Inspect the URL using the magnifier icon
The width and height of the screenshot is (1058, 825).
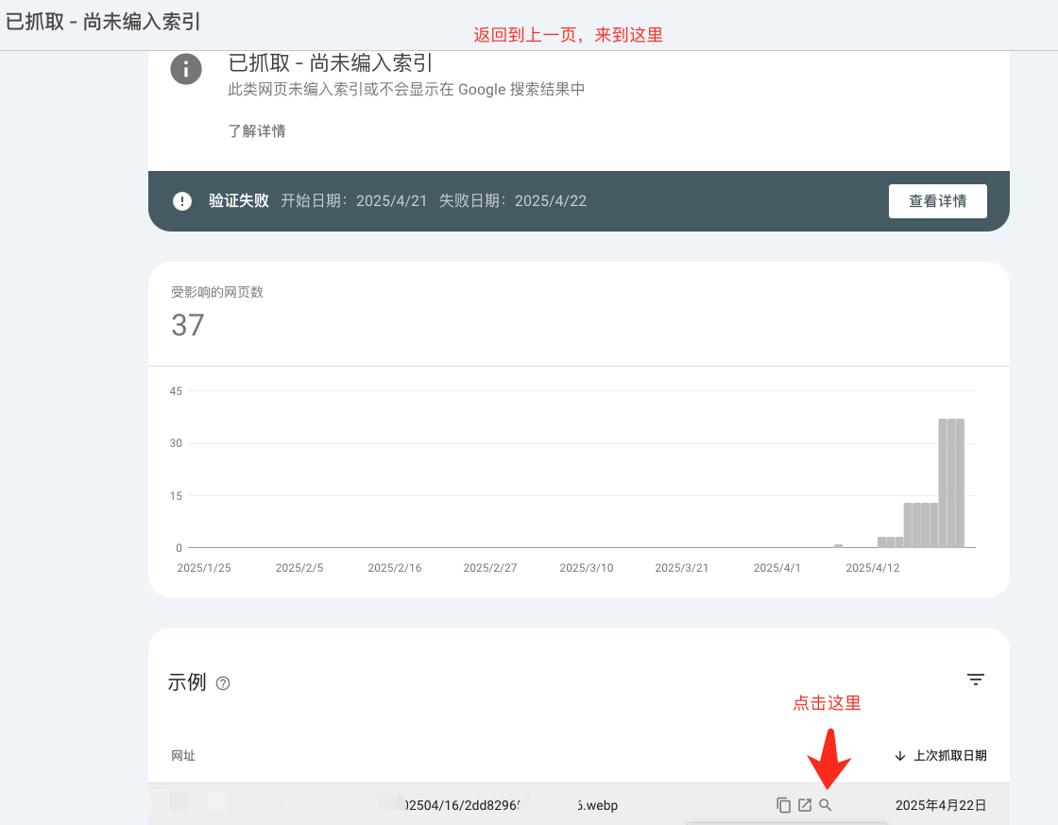(826, 805)
